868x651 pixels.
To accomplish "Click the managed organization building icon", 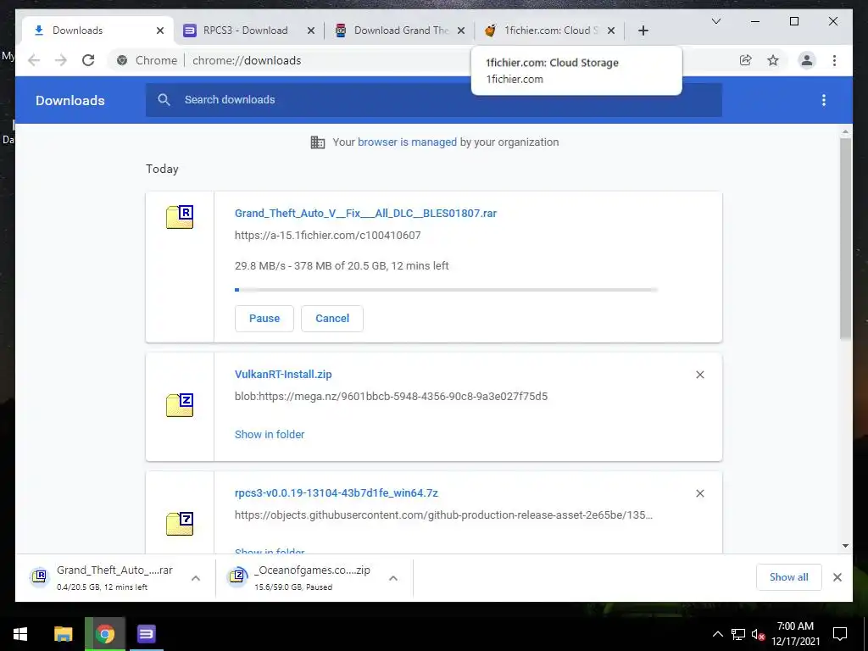I will (318, 142).
